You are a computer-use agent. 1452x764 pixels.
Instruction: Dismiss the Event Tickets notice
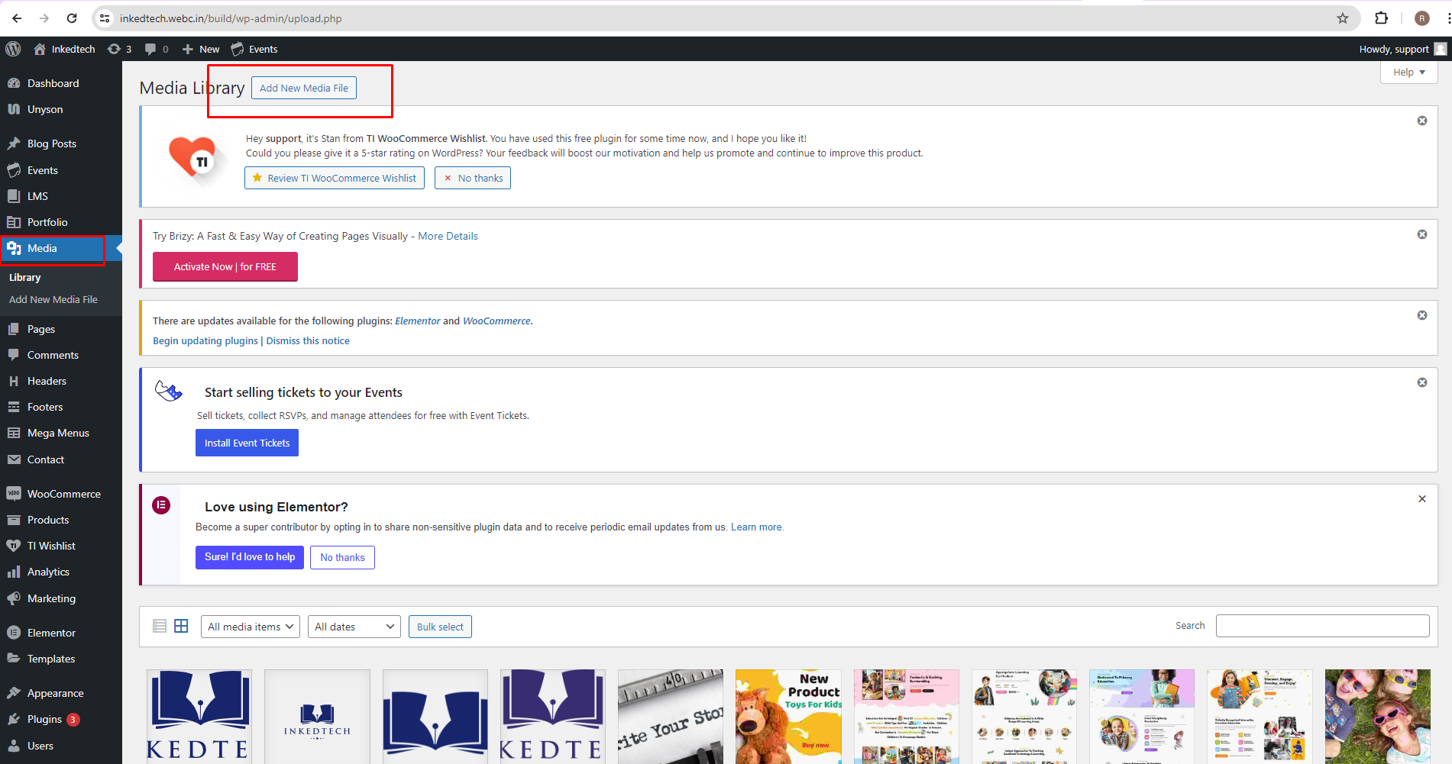click(1422, 382)
